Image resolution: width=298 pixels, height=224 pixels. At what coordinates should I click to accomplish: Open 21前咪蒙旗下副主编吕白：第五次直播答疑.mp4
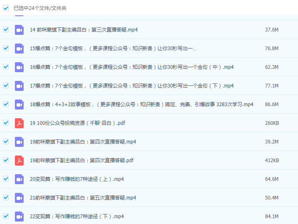[83, 198]
